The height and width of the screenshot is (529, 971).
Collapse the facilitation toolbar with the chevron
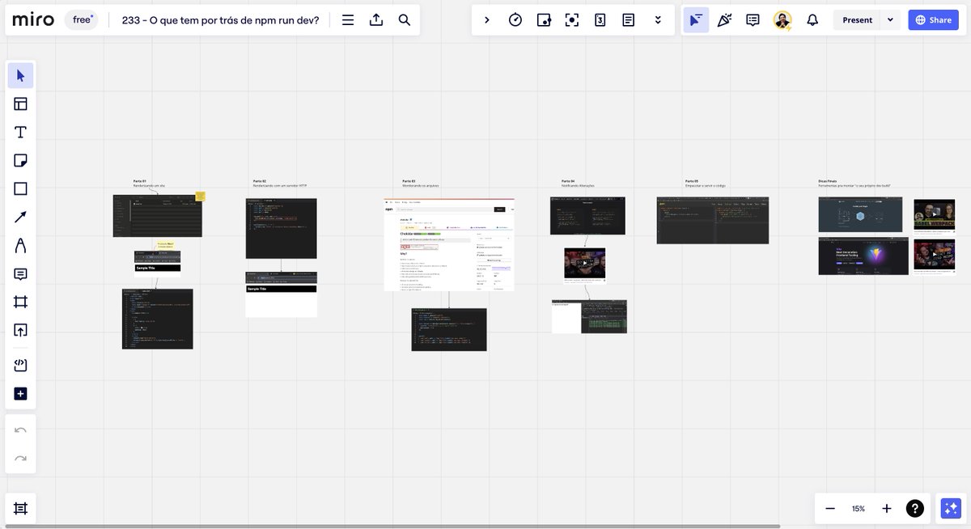487,19
